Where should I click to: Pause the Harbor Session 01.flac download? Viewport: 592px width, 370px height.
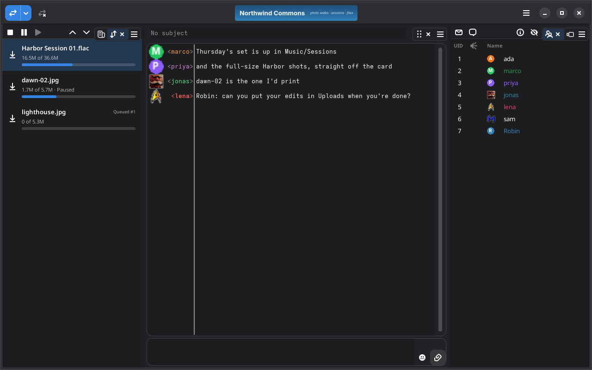[x=24, y=32]
